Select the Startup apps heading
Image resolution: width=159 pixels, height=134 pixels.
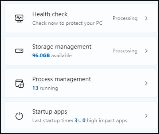click(x=50, y=112)
